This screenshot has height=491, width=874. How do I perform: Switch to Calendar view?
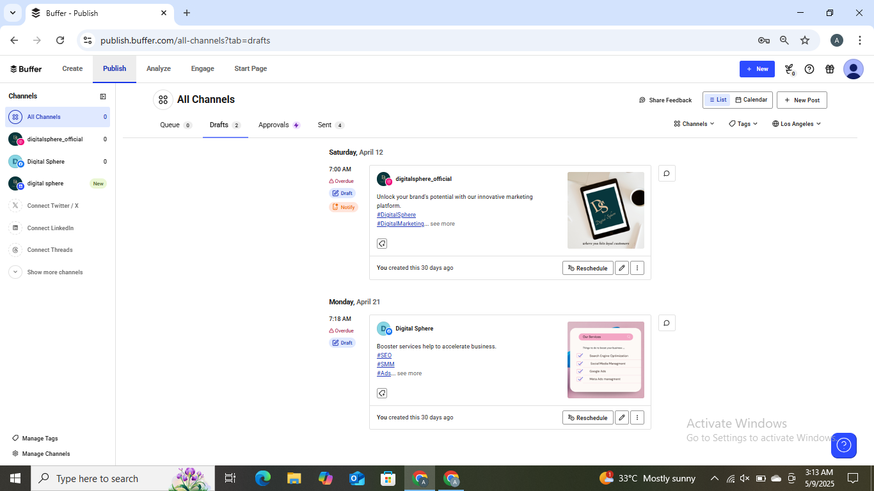[x=751, y=100]
